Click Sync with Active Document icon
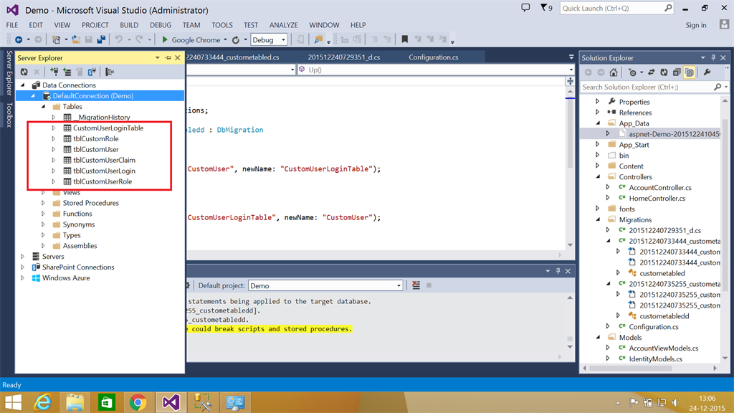The image size is (734, 413). click(x=651, y=72)
